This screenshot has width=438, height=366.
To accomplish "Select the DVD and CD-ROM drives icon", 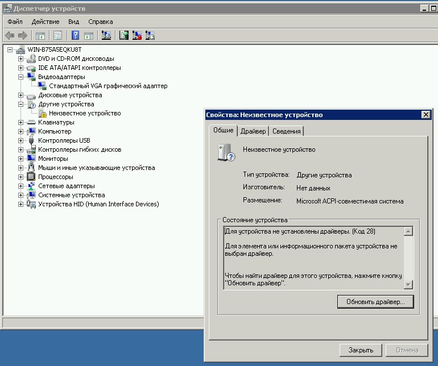I will [31, 59].
